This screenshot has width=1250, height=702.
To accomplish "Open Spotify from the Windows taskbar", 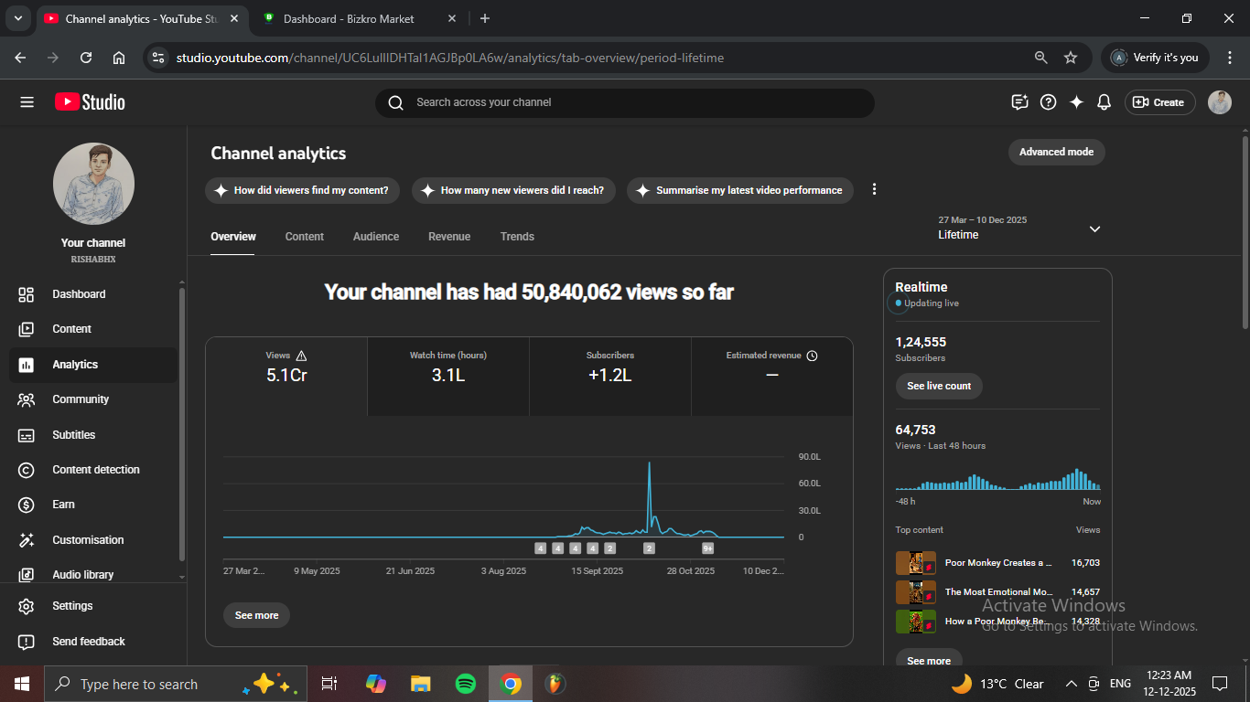I will click(x=465, y=684).
